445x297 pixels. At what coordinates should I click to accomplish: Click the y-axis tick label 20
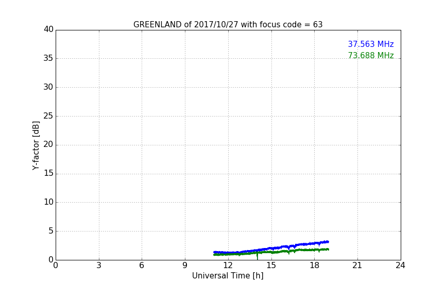coord(48,144)
